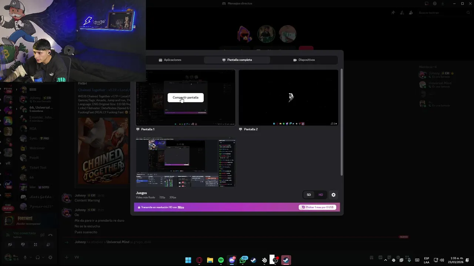474x266 pixels.
Task: Open the Ticket Tool direct message
Action: [x=37, y=167]
